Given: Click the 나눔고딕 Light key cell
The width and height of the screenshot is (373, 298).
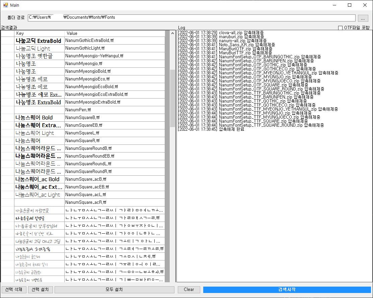Looking at the screenshot, I should [39, 48].
